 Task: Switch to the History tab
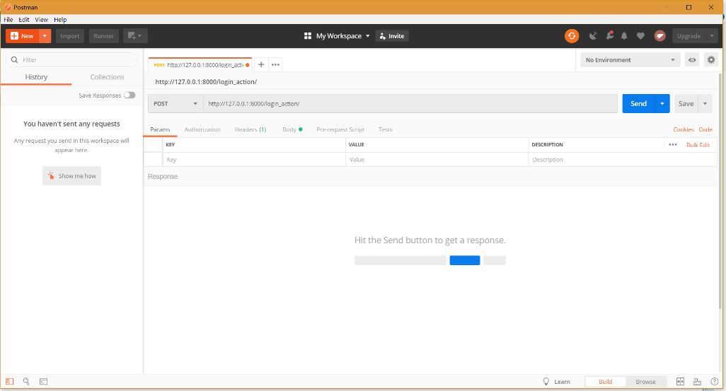(36, 77)
